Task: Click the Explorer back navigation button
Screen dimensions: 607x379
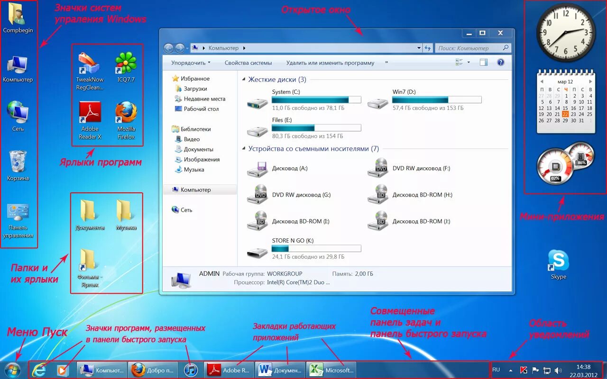Action: 168,48
